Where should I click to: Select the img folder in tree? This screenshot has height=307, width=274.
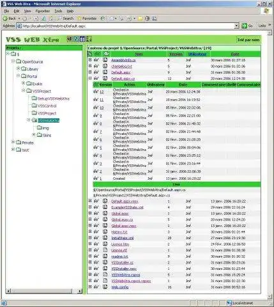[x=45, y=128]
